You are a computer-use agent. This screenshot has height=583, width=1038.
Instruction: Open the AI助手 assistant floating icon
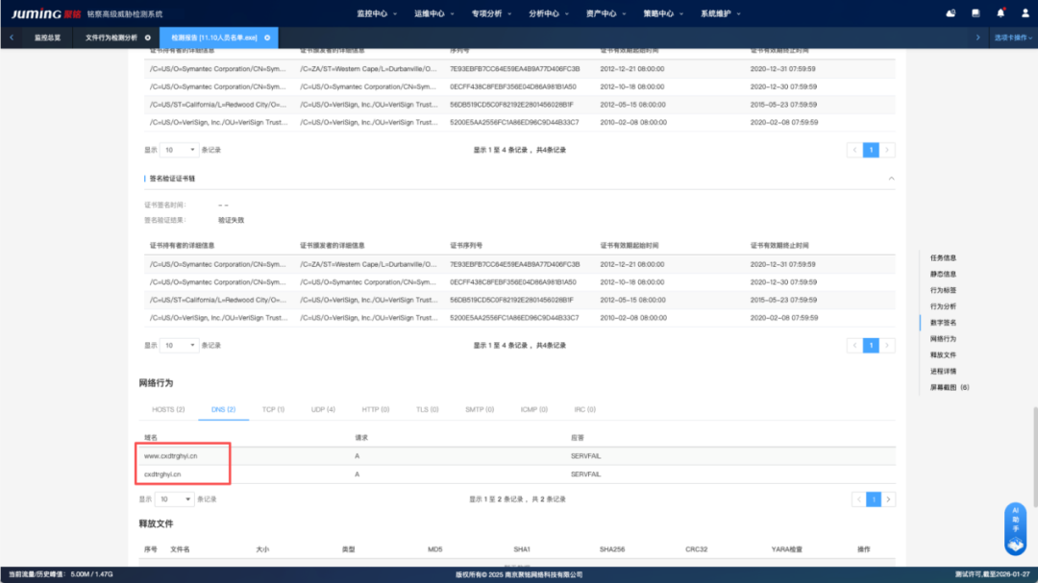(x=1015, y=529)
